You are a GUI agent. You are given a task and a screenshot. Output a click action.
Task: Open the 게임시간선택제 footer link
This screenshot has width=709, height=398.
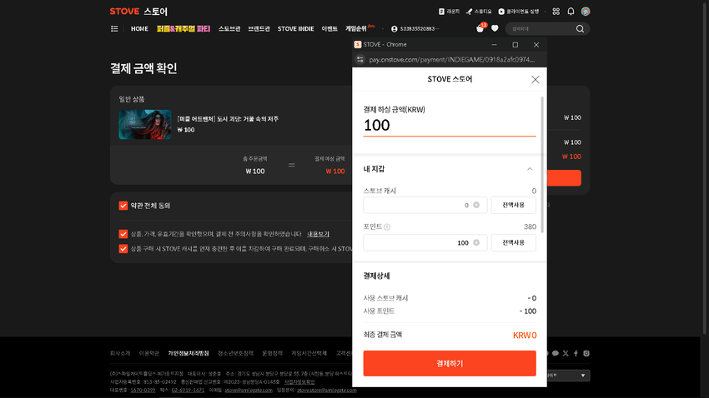tap(309, 353)
